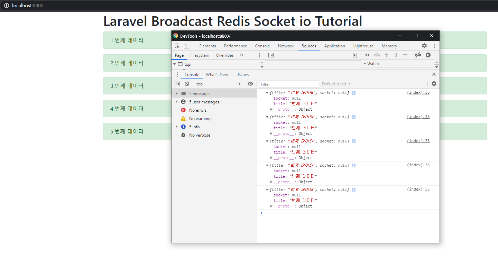Collapse the 'top' frame tree node
Viewport: 498px width, 268px height.
pos(175,64)
